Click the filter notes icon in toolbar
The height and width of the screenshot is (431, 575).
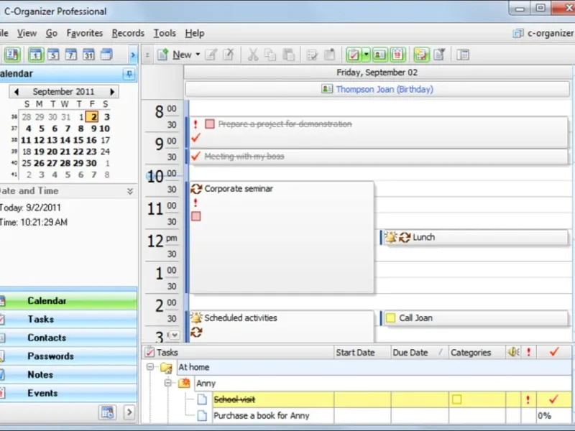[439, 55]
